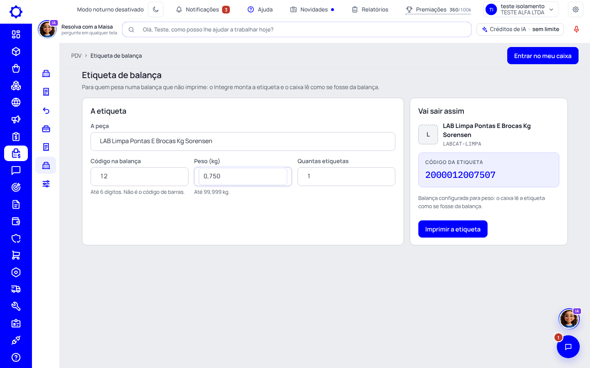Open the A peça product selector field

(243, 141)
